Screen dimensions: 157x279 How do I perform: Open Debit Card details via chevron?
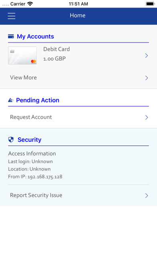[x=147, y=56]
